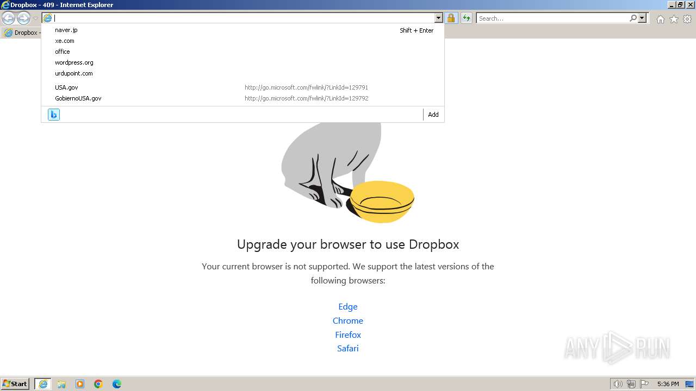This screenshot has width=696, height=391.
Task: Launch Windows Media Player taskbar icon
Action: point(80,384)
